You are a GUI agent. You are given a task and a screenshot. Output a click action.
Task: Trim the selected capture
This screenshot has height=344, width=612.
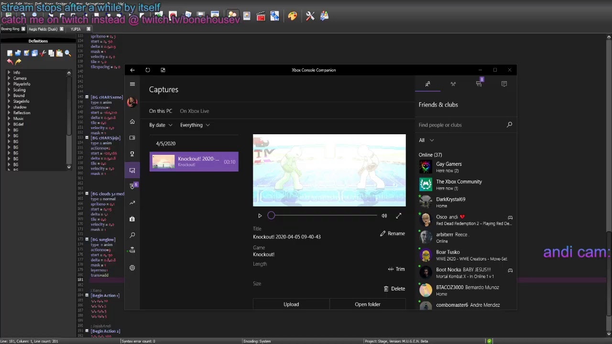point(396,269)
